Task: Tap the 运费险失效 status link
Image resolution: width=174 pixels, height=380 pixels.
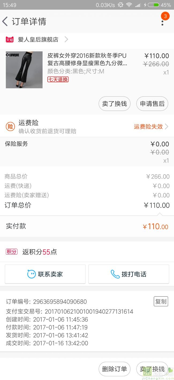Action: pyautogui.click(x=148, y=127)
